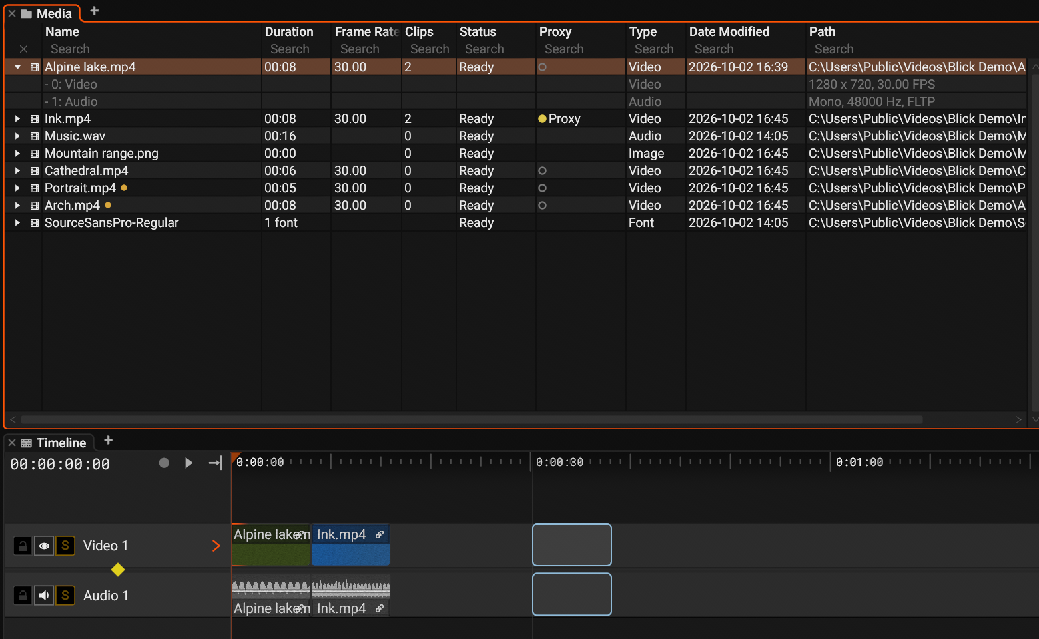Expand the Arch.mp4 media row
The image size is (1039, 639).
click(18, 205)
